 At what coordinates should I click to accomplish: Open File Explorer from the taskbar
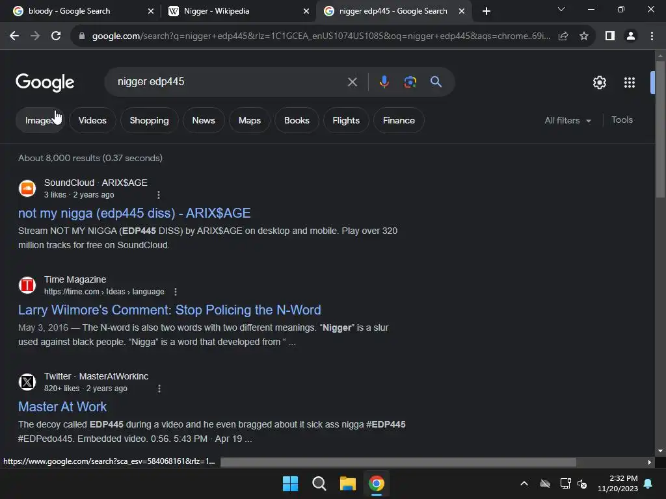click(x=347, y=483)
